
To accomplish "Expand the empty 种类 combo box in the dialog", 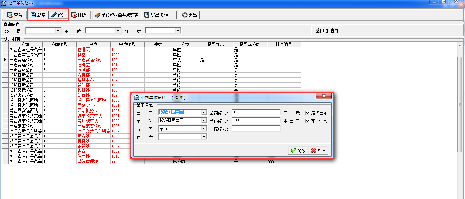I will [x=204, y=137].
